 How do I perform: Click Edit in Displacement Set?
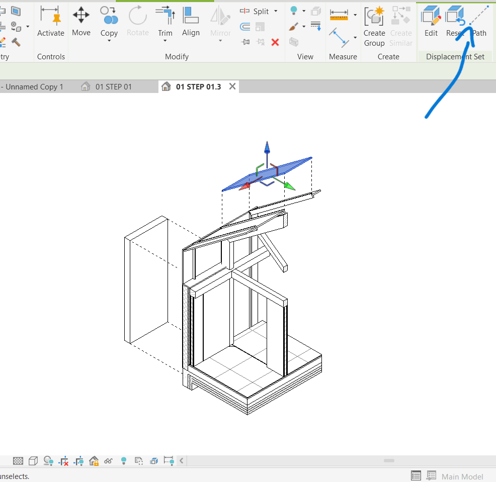431,21
